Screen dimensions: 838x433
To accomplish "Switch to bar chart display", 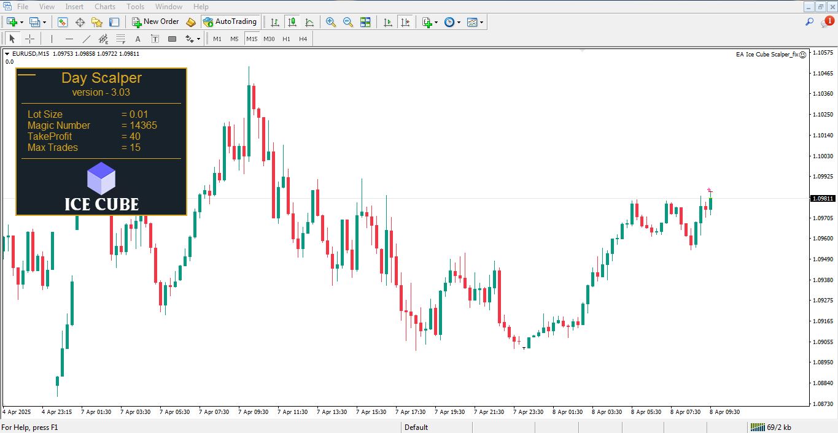I will point(275,22).
